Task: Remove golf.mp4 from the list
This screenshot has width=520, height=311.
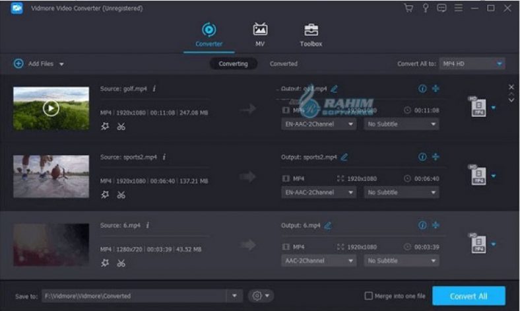Action: [x=511, y=87]
